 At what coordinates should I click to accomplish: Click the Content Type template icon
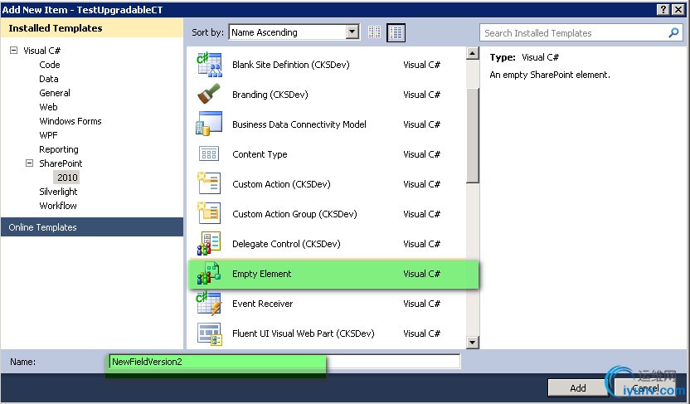tap(209, 154)
